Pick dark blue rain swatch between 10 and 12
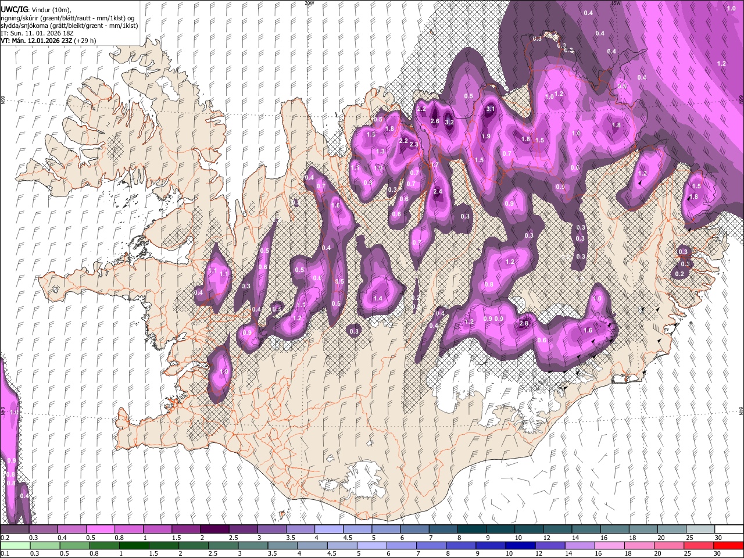 (521, 545)
